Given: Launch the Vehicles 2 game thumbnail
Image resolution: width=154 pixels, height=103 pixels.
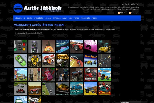Looking at the screenshot, I should 49,60.
